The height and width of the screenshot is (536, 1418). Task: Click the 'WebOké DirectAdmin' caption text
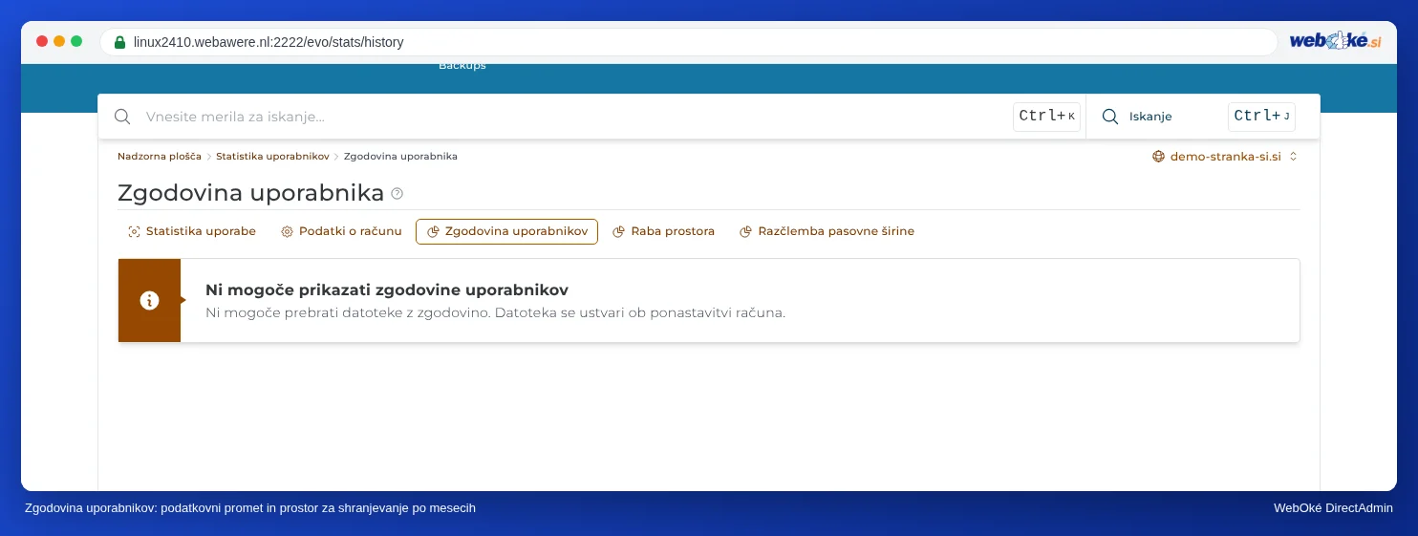click(x=1333, y=508)
